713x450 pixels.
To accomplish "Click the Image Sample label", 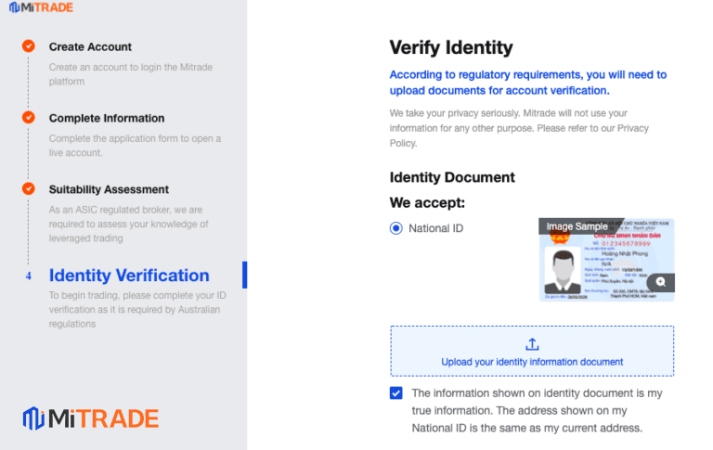I will 577,226.
